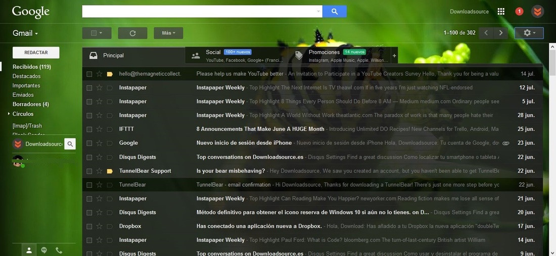Viewport: 556px width, 256px height.
Task: Select the IFTTT email checkbox
Action: click(x=89, y=129)
